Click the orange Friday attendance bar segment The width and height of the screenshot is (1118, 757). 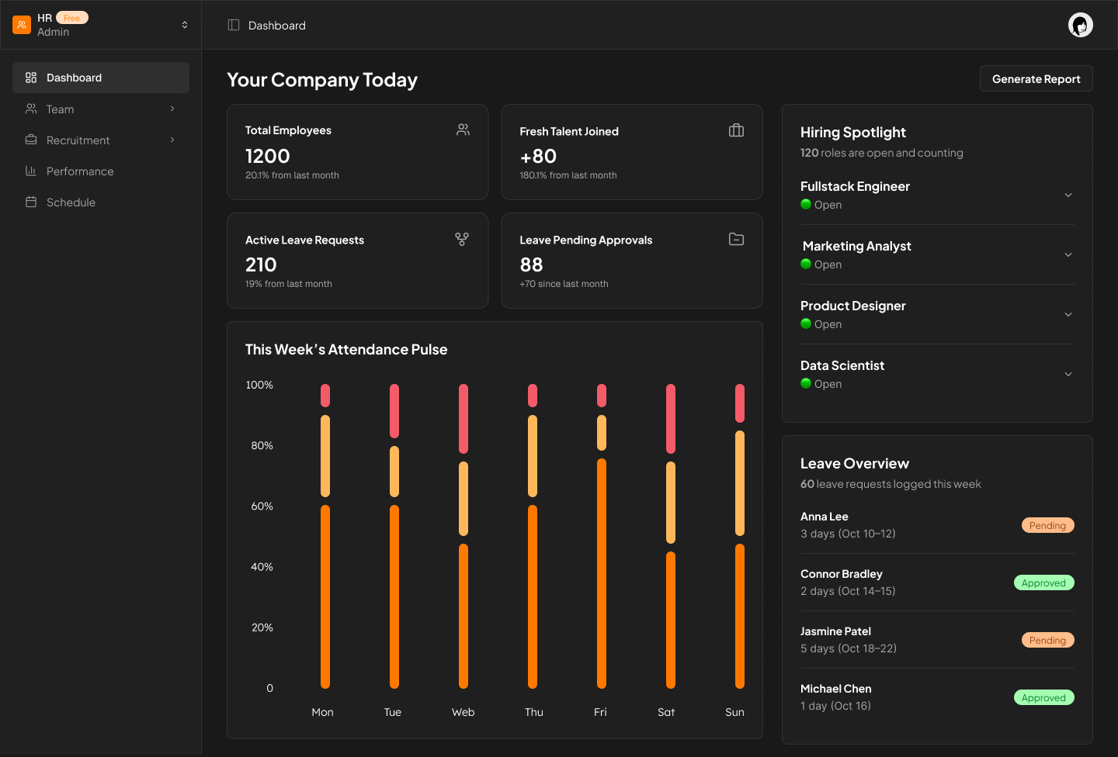click(602, 572)
